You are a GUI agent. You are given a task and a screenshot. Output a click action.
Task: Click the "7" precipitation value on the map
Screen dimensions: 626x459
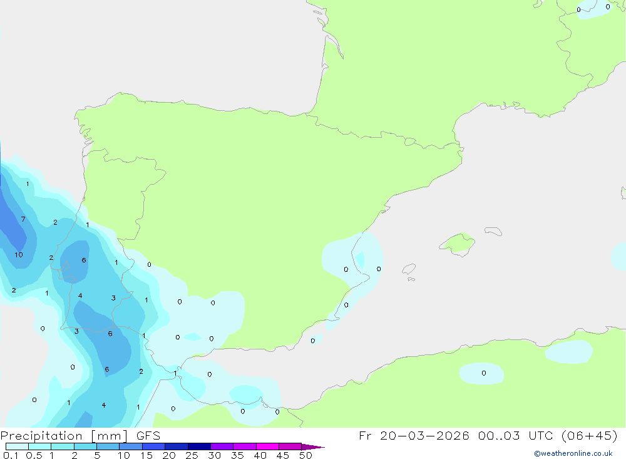(x=23, y=219)
